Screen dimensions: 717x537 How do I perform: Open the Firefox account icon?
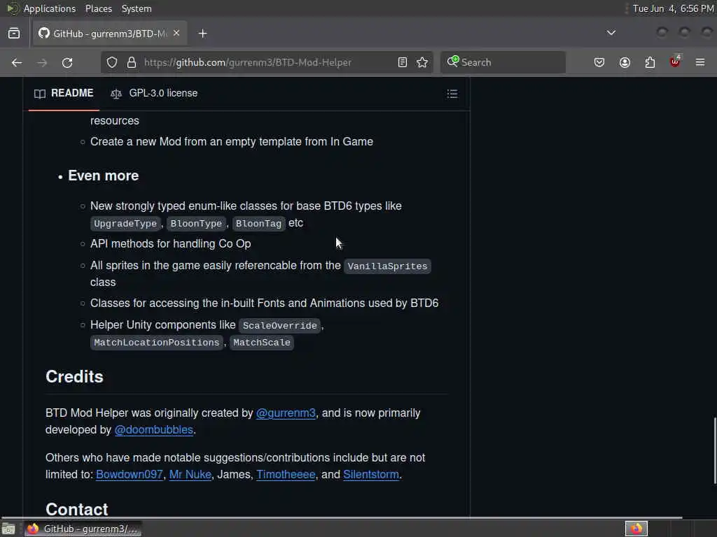click(625, 62)
